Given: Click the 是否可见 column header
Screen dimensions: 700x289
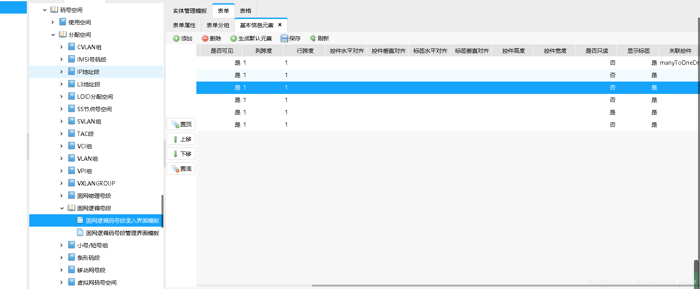Looking at the screenshot, I should [x=222, y=51].
